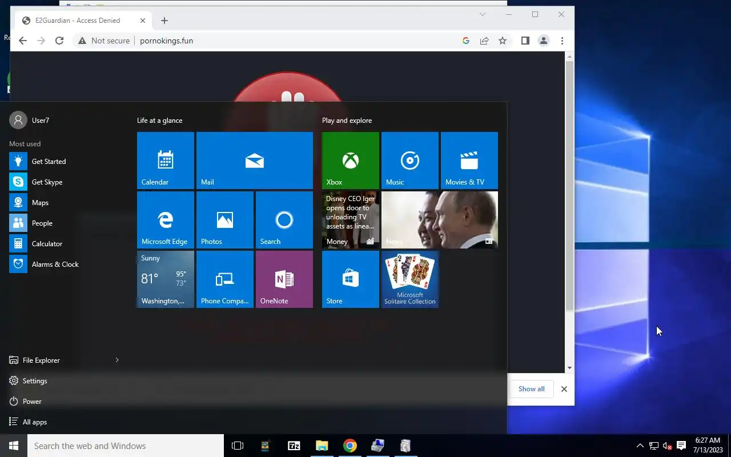Open the volume tray icon
This screenshot has height=457, width=731.
click(667, 446)
